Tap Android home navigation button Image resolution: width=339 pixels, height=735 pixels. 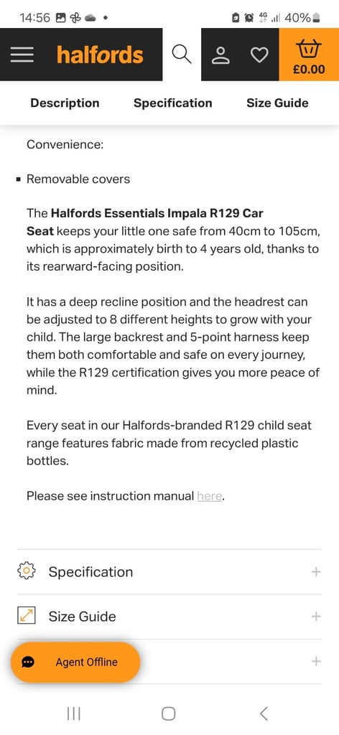coord(168,713)
